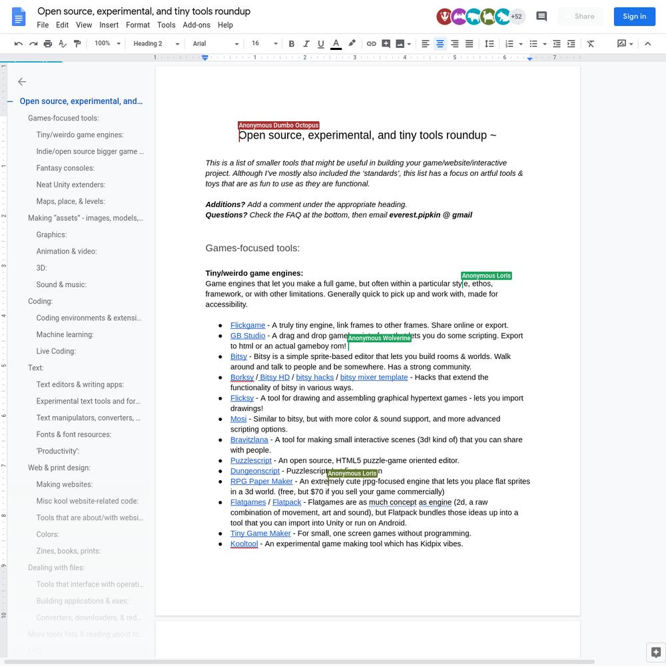Image resolution: width=666 pixels, height=666 pixels.
Task: Click the Print icon
Action: [x=48, y=44]
